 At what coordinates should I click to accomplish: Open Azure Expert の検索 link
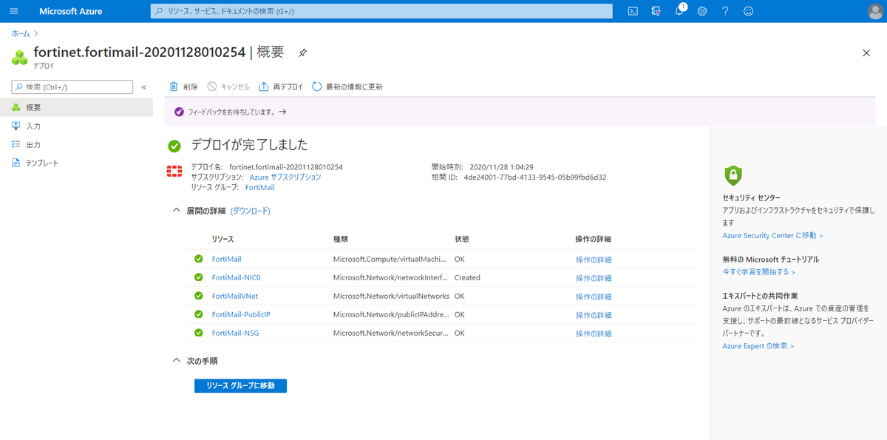click(758, 345)
